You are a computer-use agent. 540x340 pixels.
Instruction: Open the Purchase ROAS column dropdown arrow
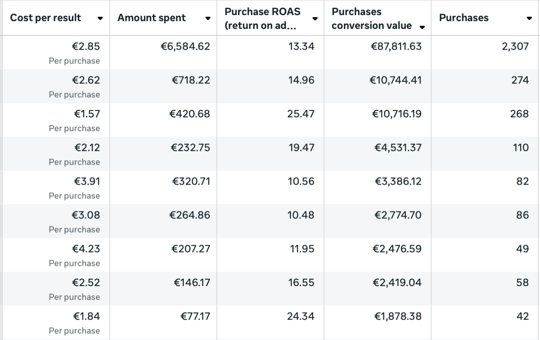pos(315,19)
